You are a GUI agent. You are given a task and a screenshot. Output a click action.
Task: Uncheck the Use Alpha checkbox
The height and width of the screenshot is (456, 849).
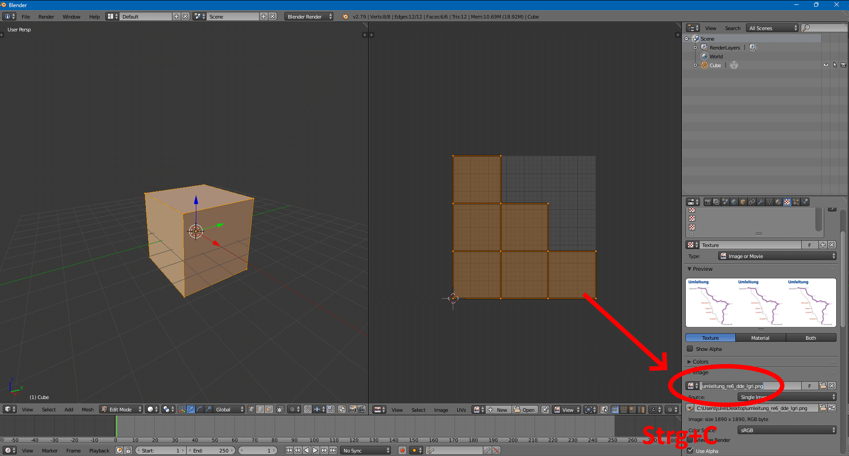pos(690,451)
